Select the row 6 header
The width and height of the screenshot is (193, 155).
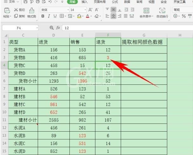point(4,81)
